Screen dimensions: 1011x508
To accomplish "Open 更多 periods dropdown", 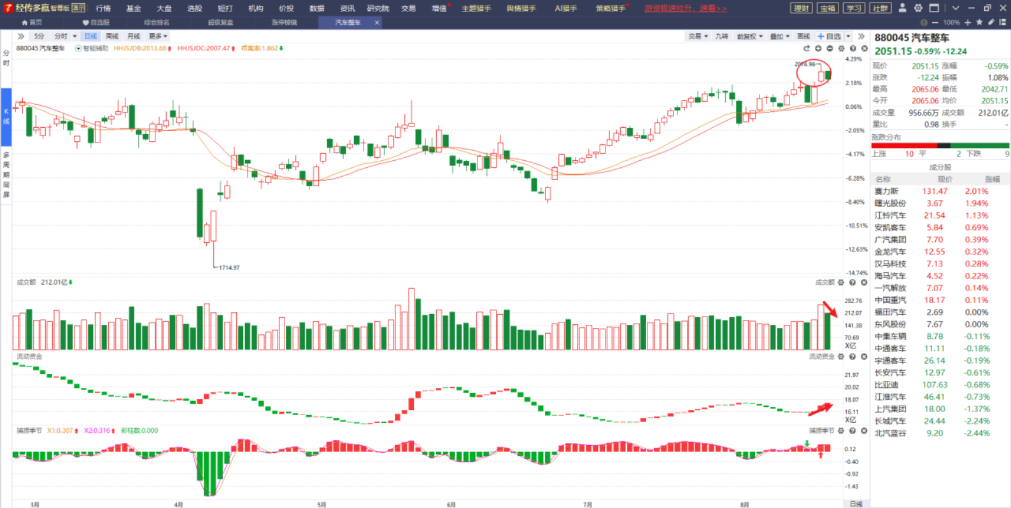I will 158,36.
